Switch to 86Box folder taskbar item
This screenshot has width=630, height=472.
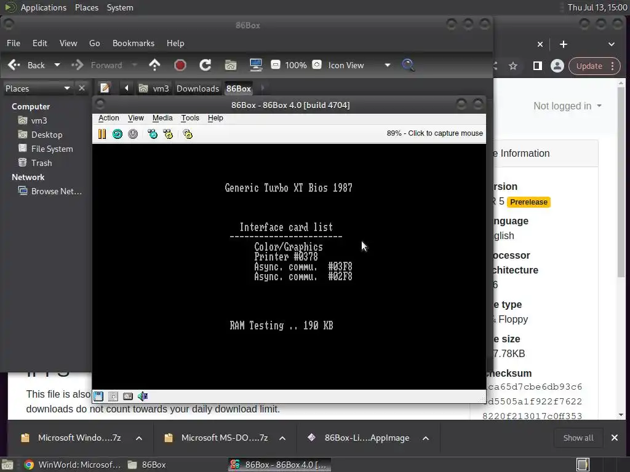tap(146, 465)
